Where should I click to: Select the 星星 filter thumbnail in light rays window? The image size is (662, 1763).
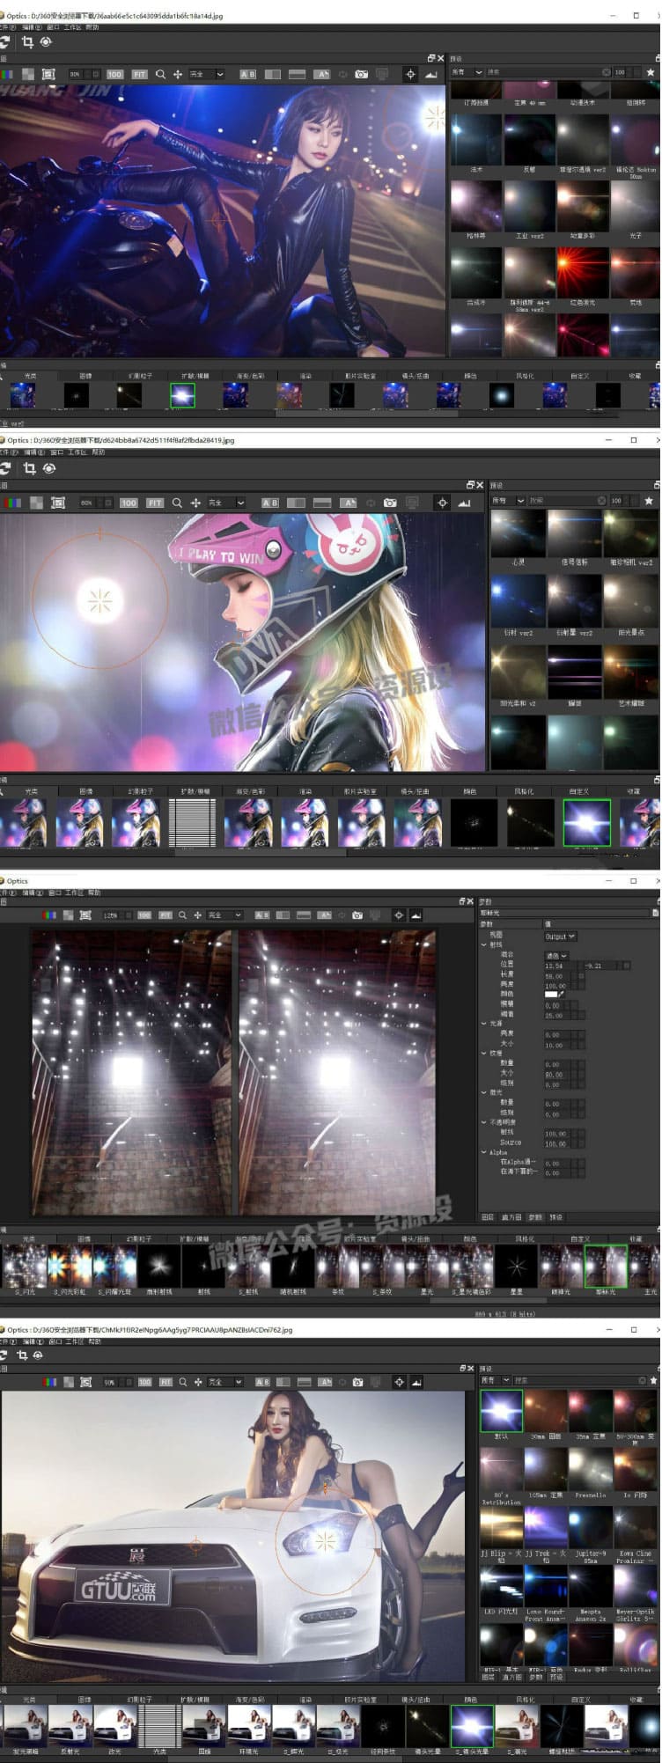click(517, 1267)
